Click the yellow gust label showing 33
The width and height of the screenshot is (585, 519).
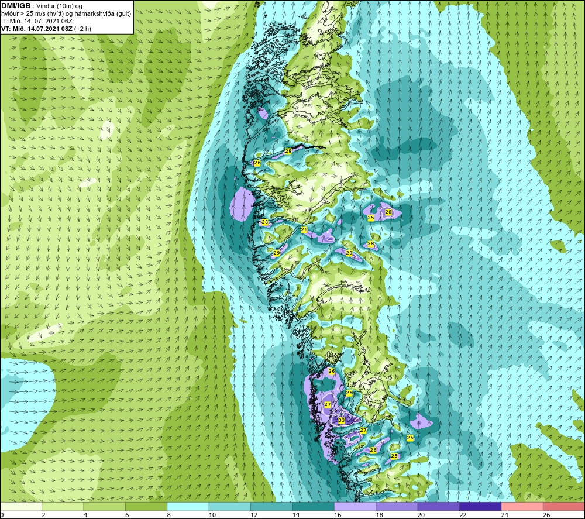[x=342, y=420]
